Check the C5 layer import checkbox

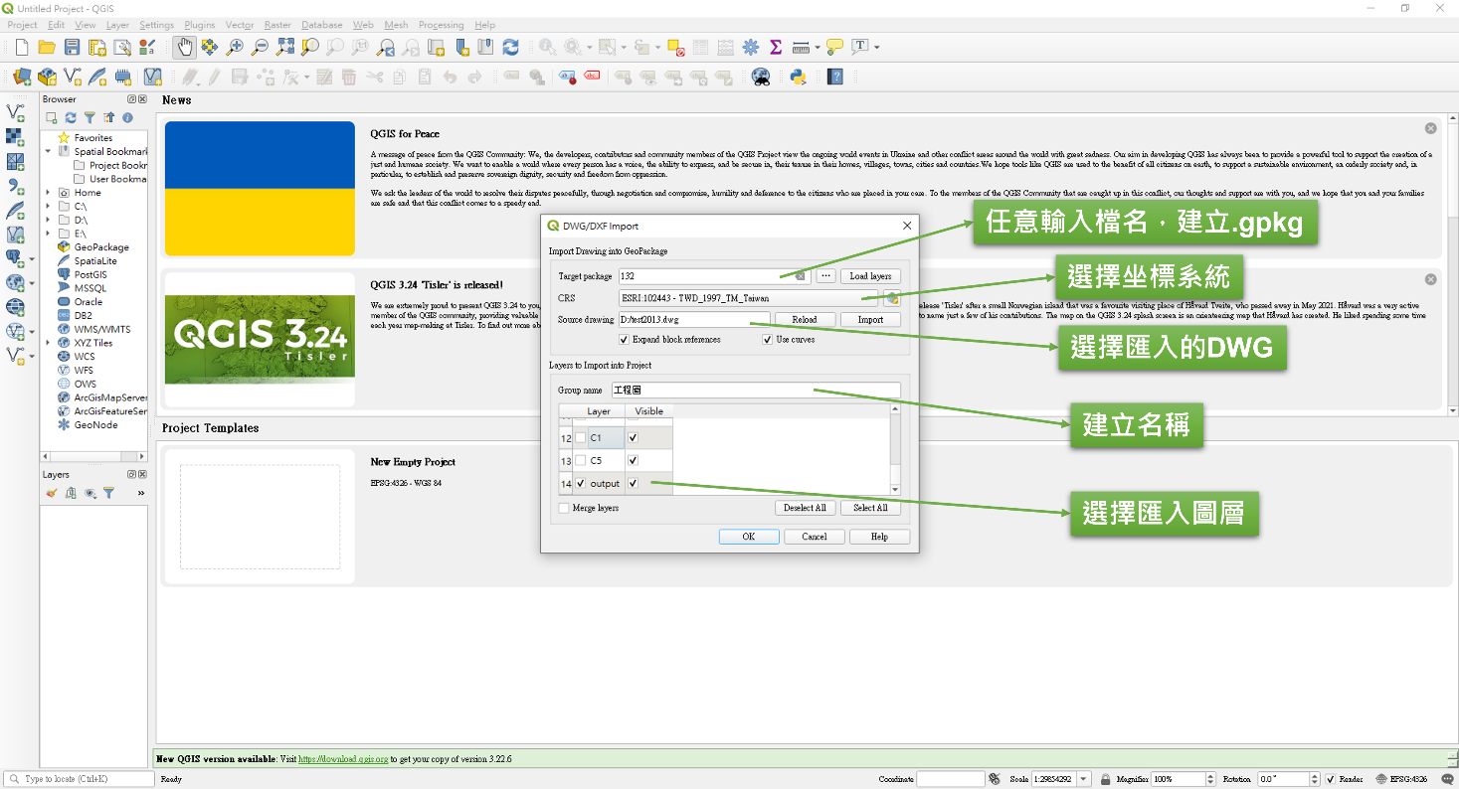pyautogui.click(x=580, y=461)
